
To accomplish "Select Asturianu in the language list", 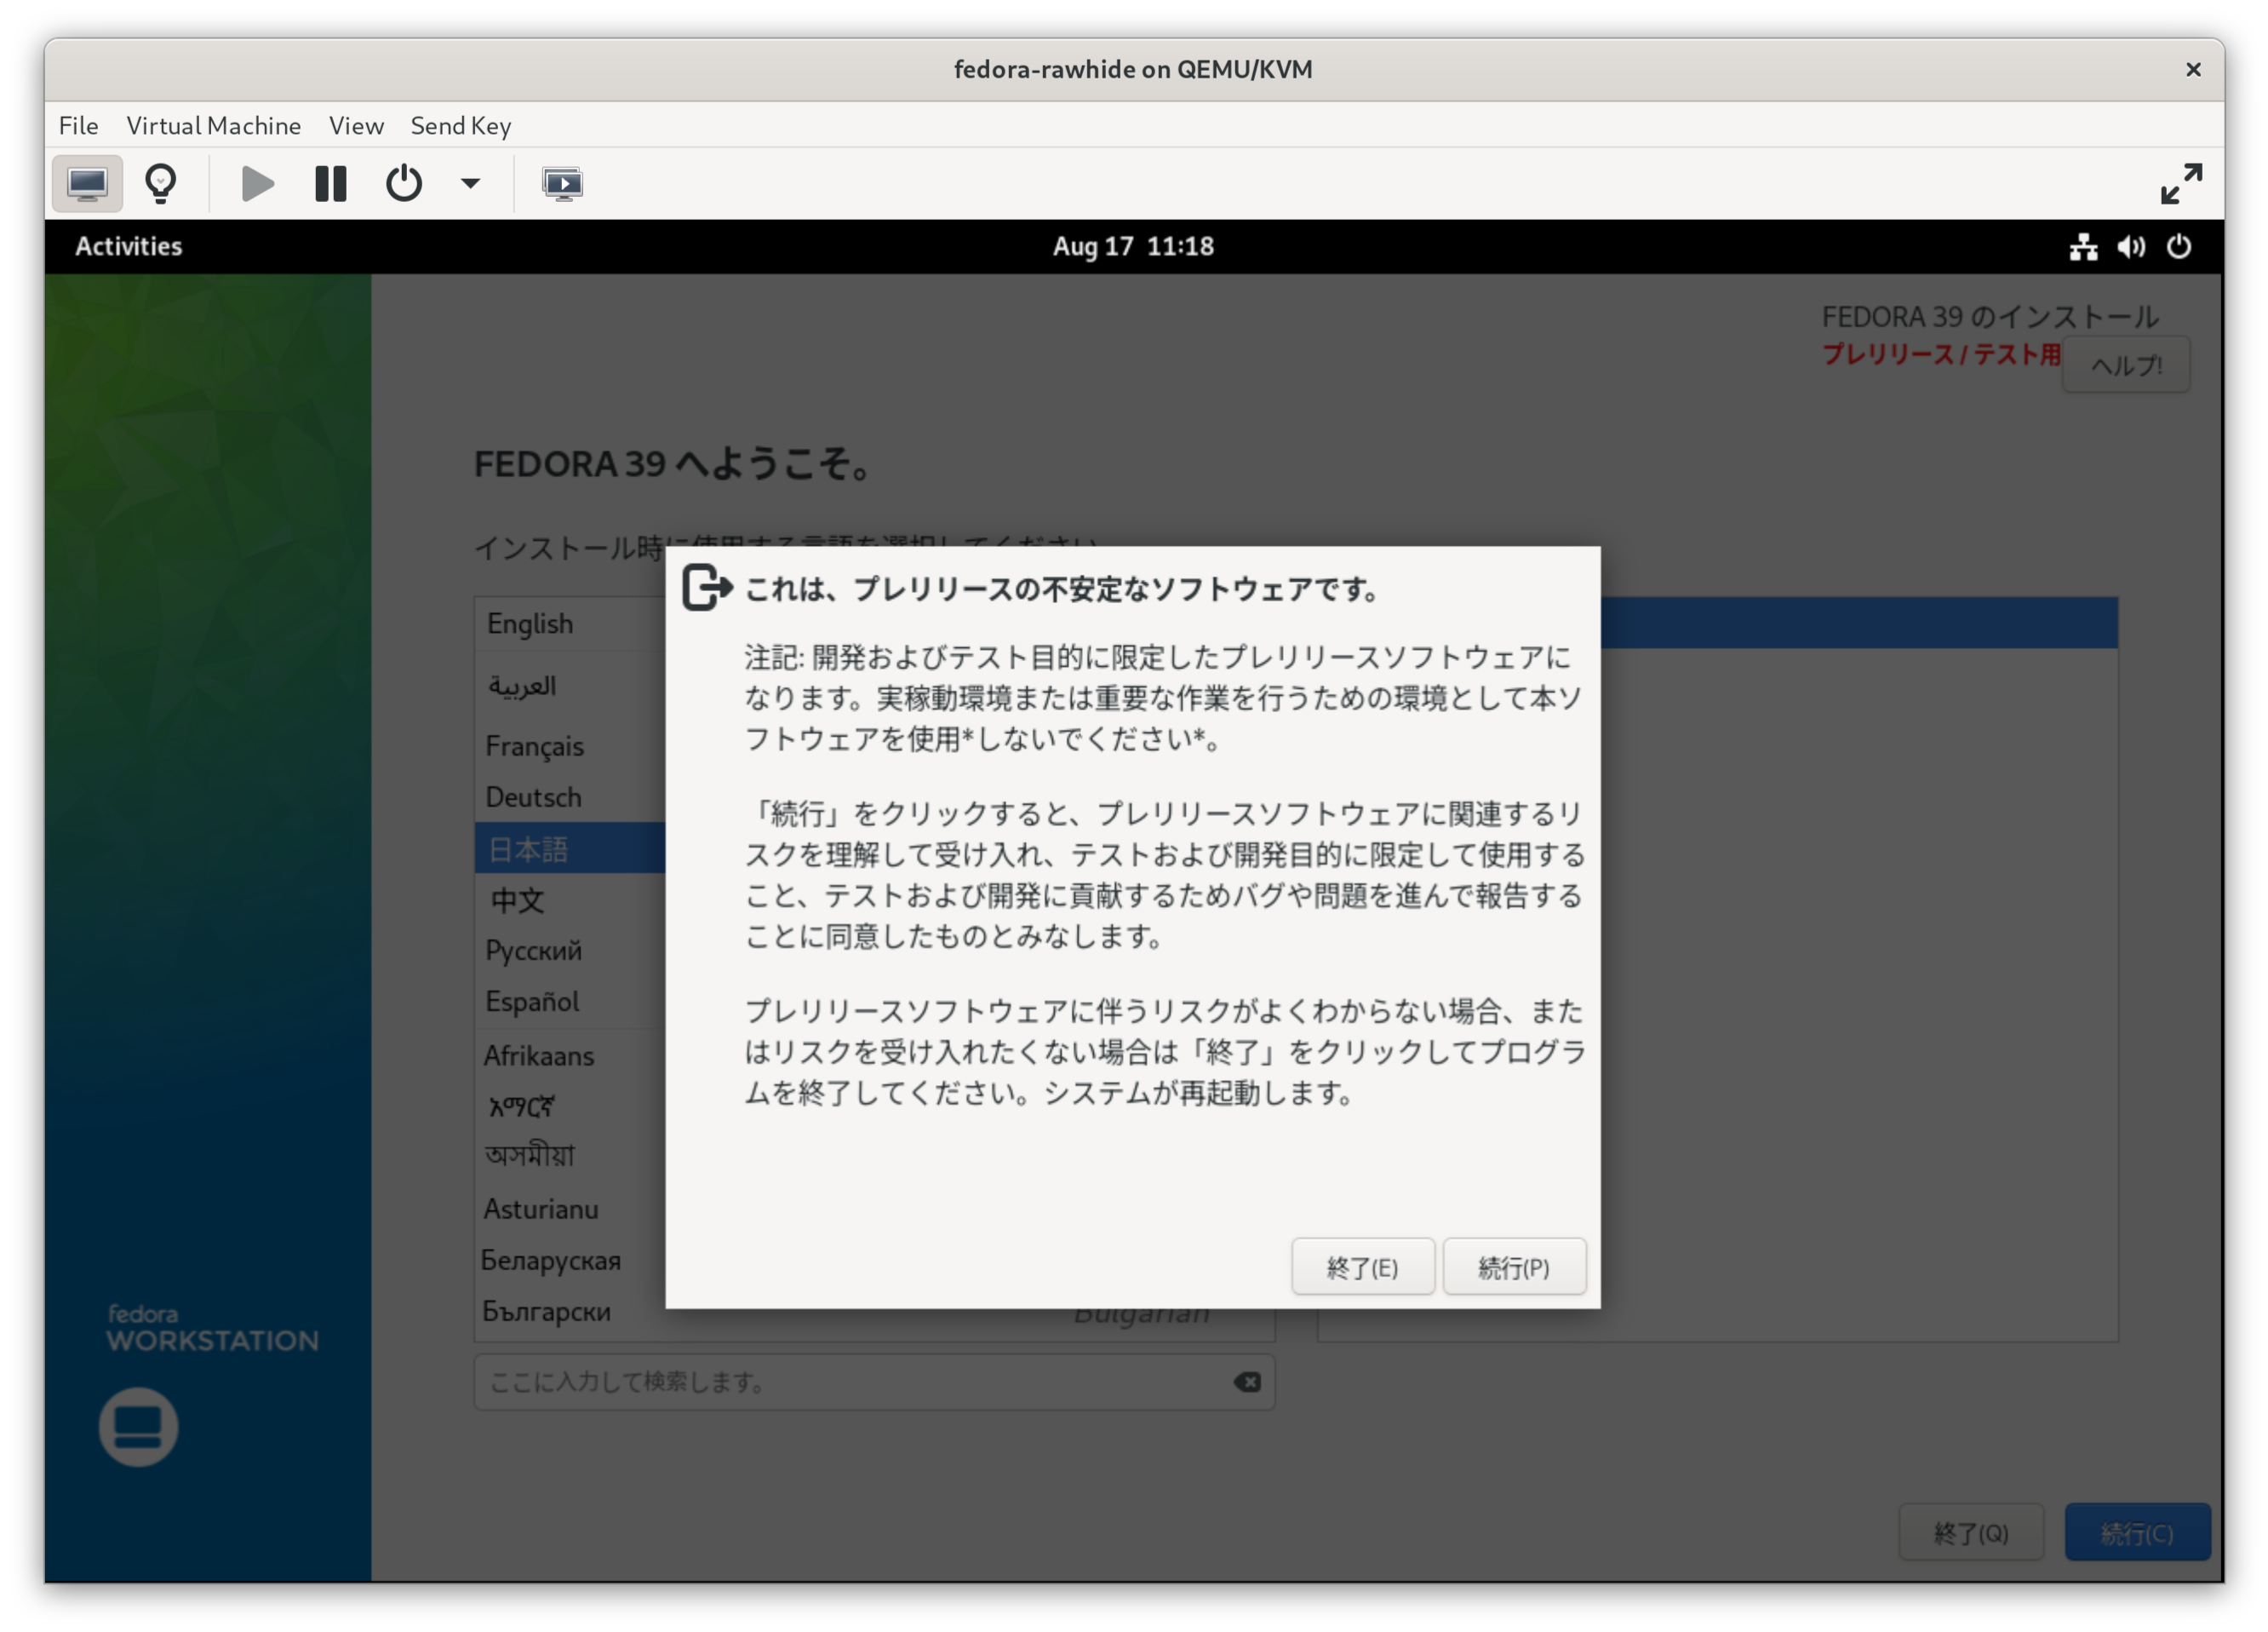I will tap(570, 1209).
